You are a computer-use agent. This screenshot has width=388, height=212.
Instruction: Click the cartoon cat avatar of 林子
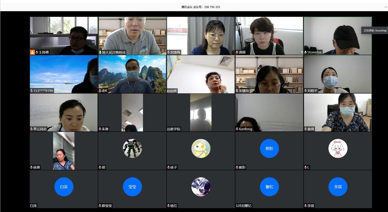point(201,148)
